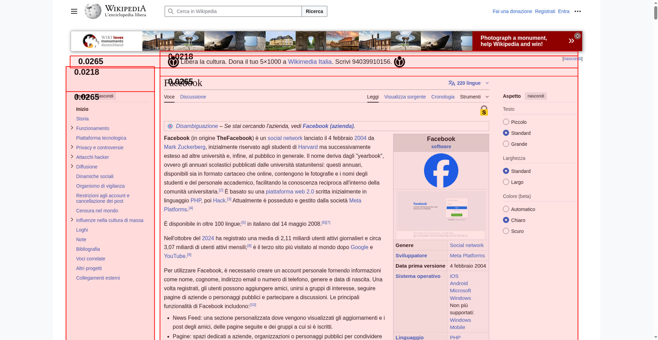The width and height of the screenshot is (658, 340).
Task: Switch to the Discussione tab
Action: pyautogui.click(x=193, y=97)
